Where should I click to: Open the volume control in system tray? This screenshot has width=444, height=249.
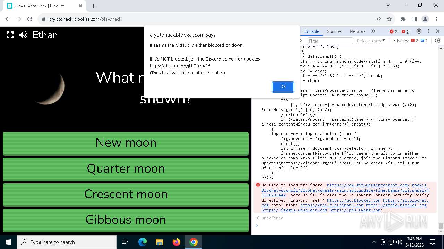399,242
